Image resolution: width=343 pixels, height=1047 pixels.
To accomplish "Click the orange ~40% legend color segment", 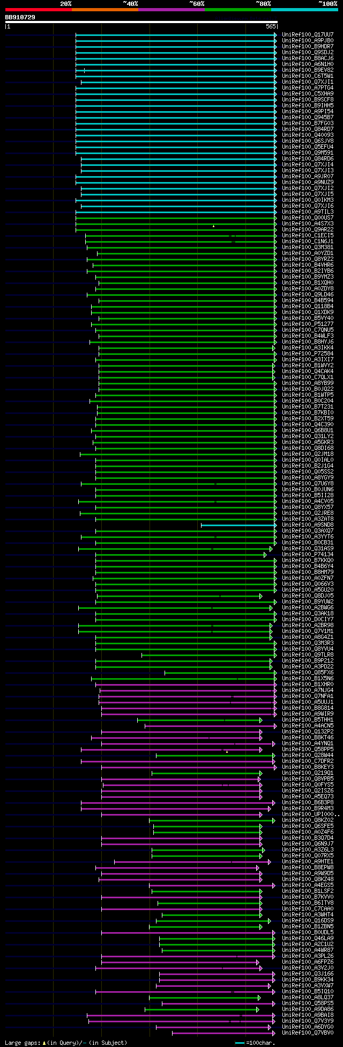I will tap(105, 10).
